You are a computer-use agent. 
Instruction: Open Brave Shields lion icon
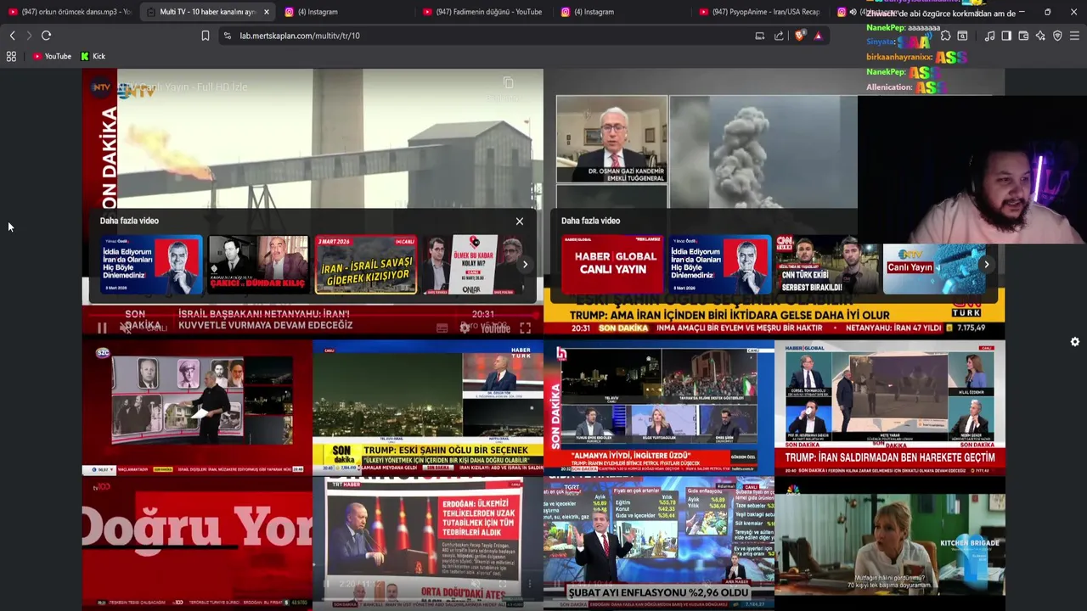[x=799, y=36]
